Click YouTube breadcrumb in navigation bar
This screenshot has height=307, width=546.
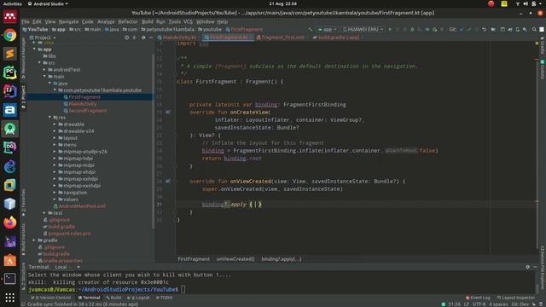(35, 30)
